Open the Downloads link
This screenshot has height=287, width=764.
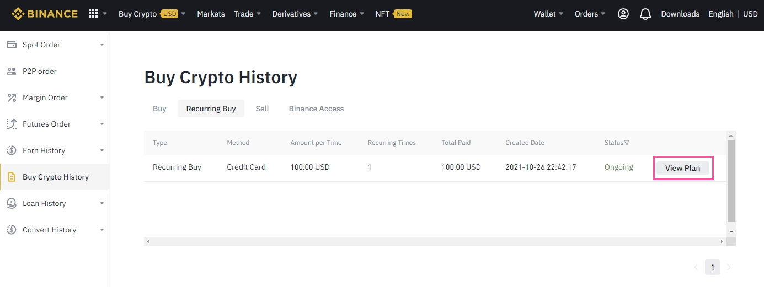point(680,14)
